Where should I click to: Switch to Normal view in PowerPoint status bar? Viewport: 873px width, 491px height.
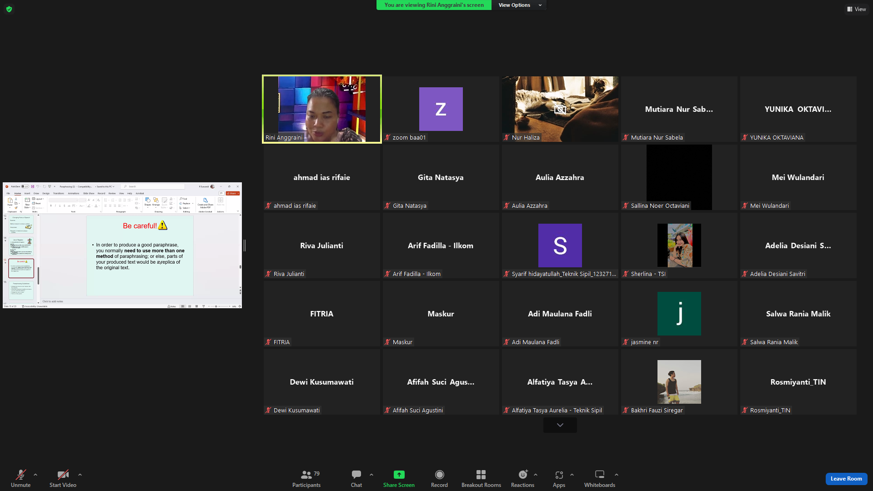[x=183, y=306]
